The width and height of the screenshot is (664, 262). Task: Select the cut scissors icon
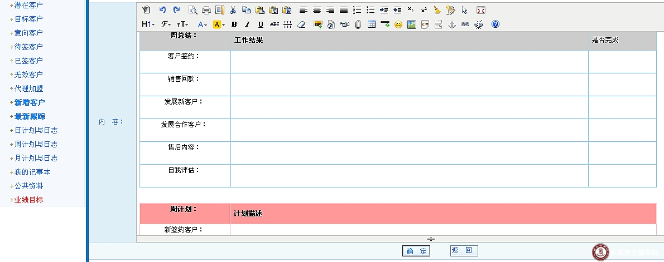point(233,10)
